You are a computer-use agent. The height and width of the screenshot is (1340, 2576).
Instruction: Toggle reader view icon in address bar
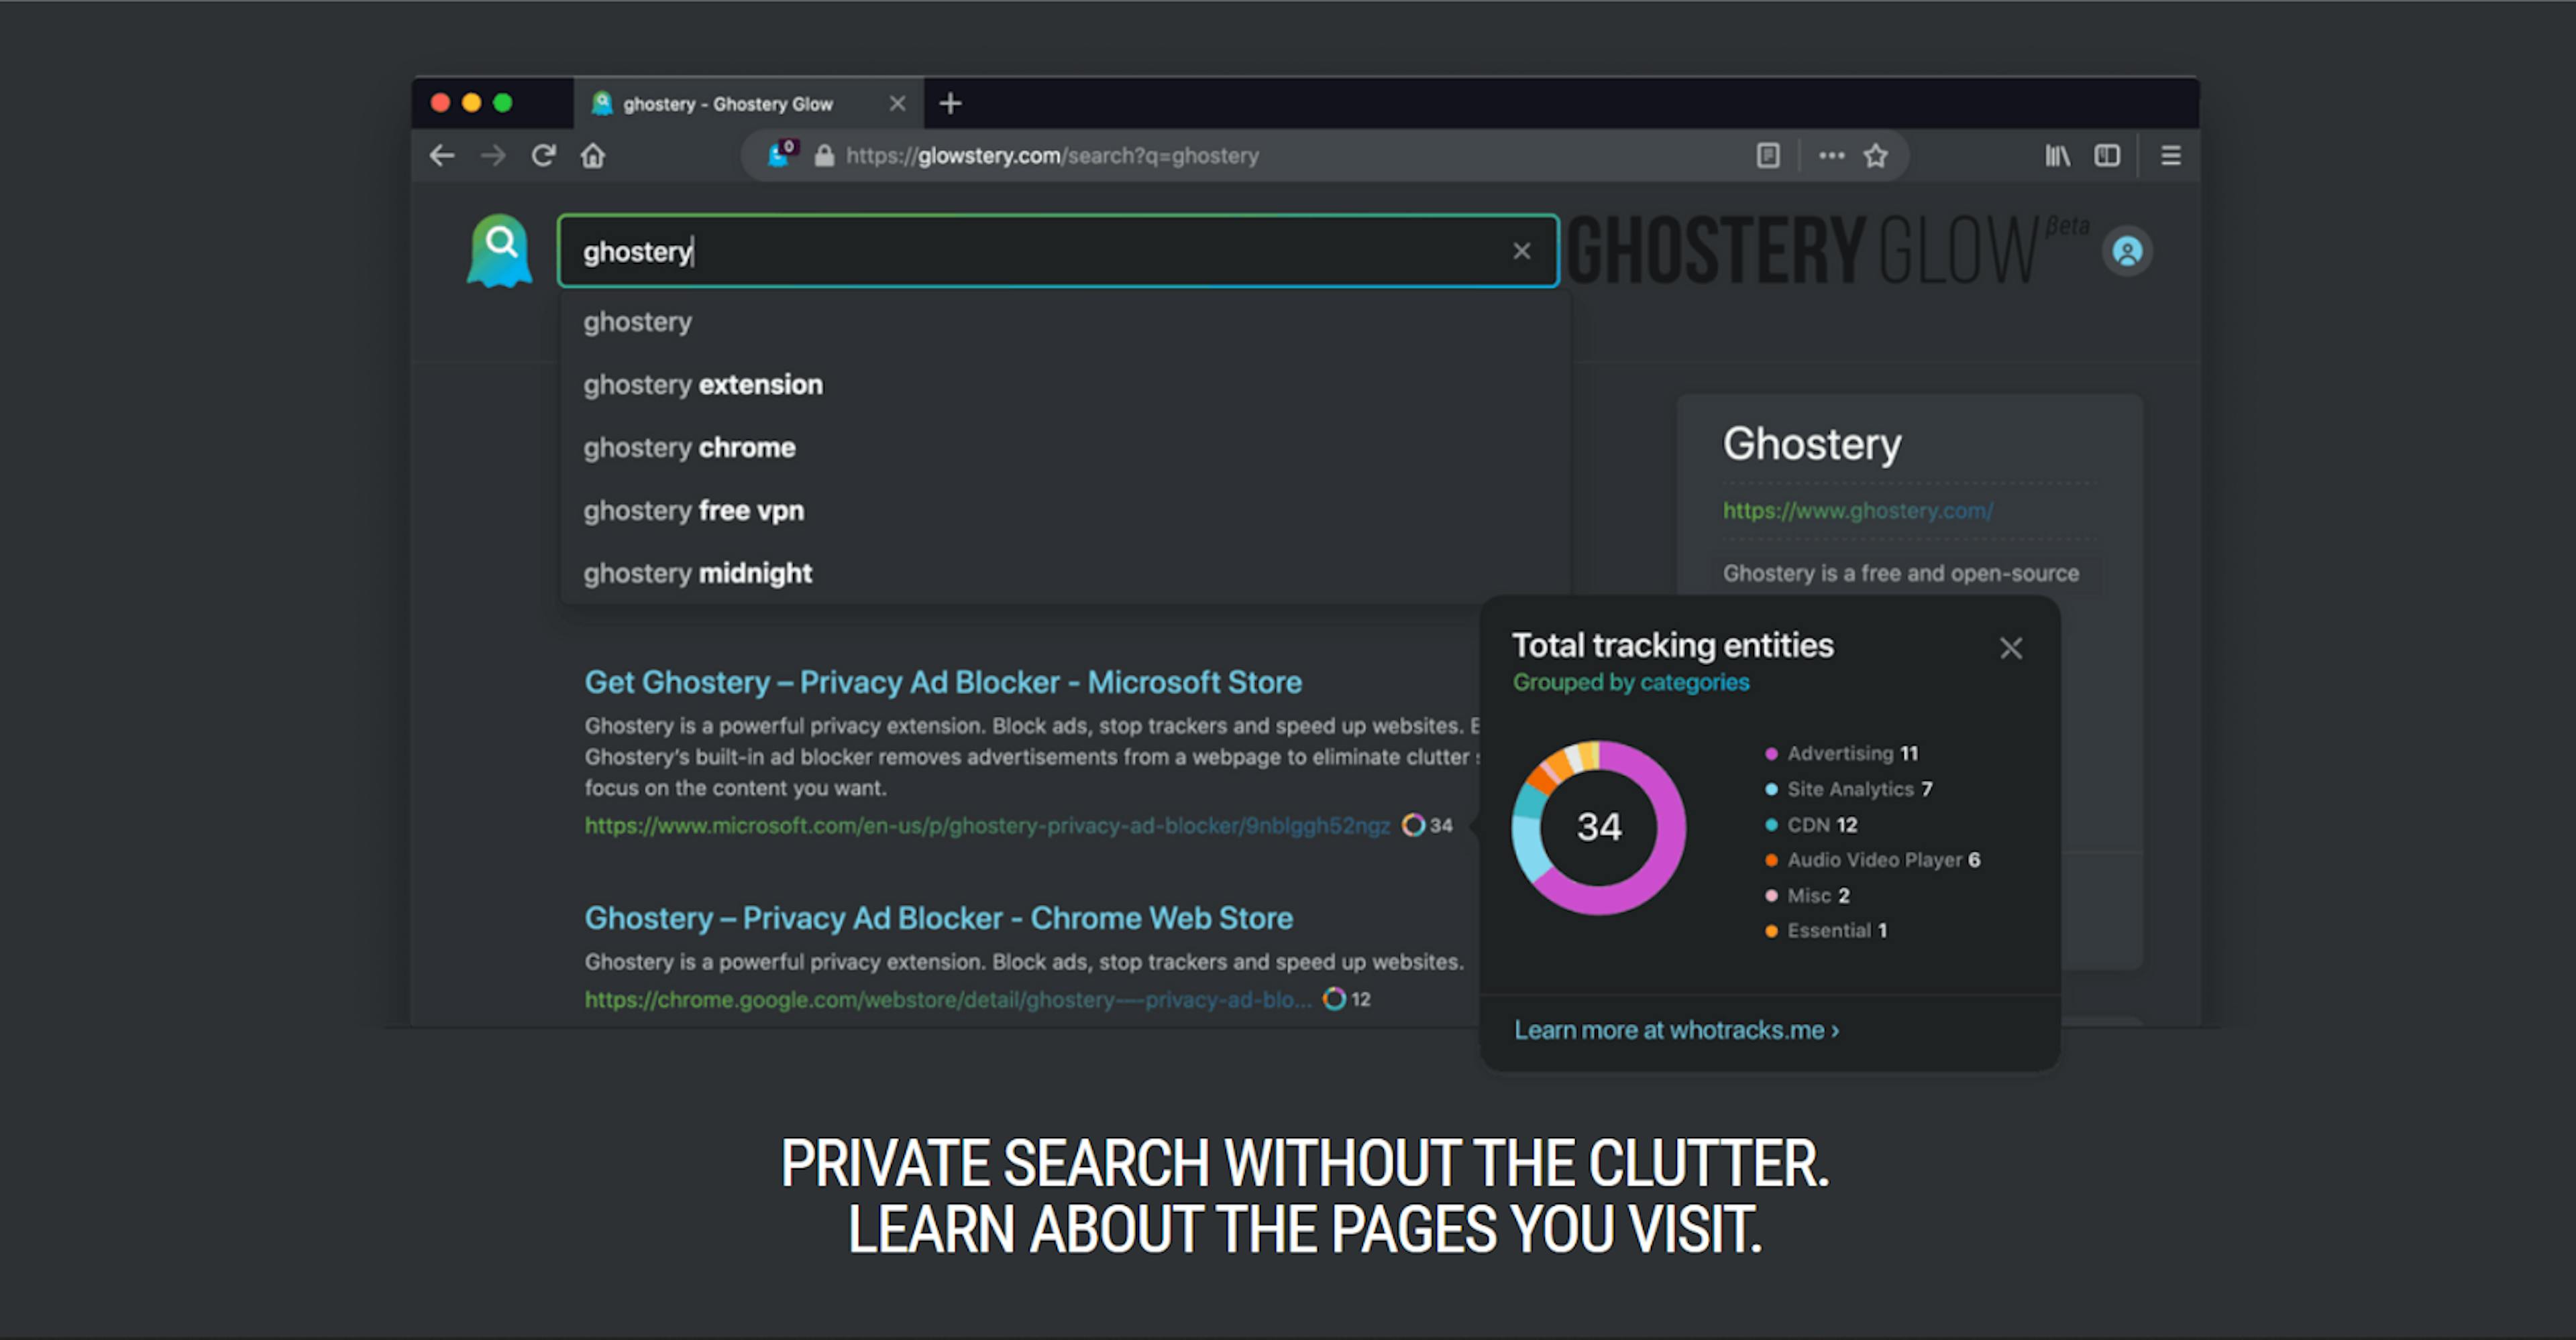point(1768,156)
